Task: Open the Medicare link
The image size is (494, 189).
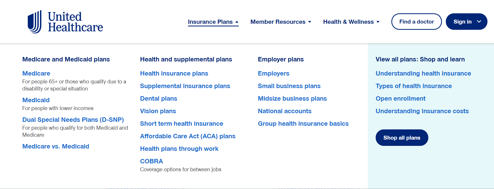Action: click(x=36, y=73)
